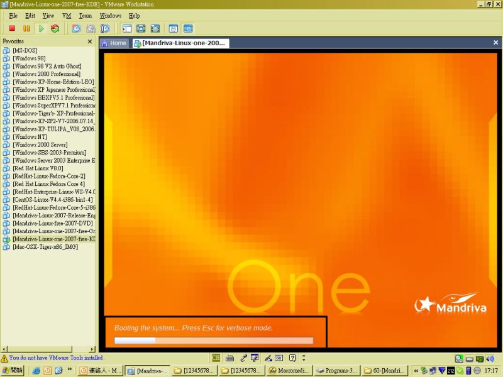Select [Red Hat Linux Fedora Core 4] favorite
This screenshot has height=377, width=503.
click(x=49, y=184)
